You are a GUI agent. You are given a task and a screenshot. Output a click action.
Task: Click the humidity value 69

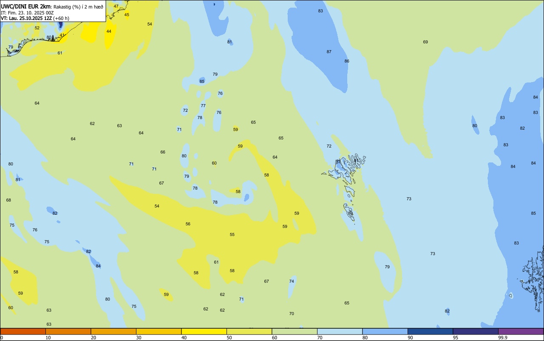tap(425, 42)
